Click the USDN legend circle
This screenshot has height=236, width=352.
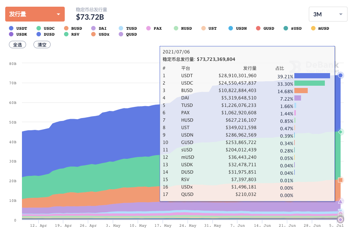click(x=231, y=28)
